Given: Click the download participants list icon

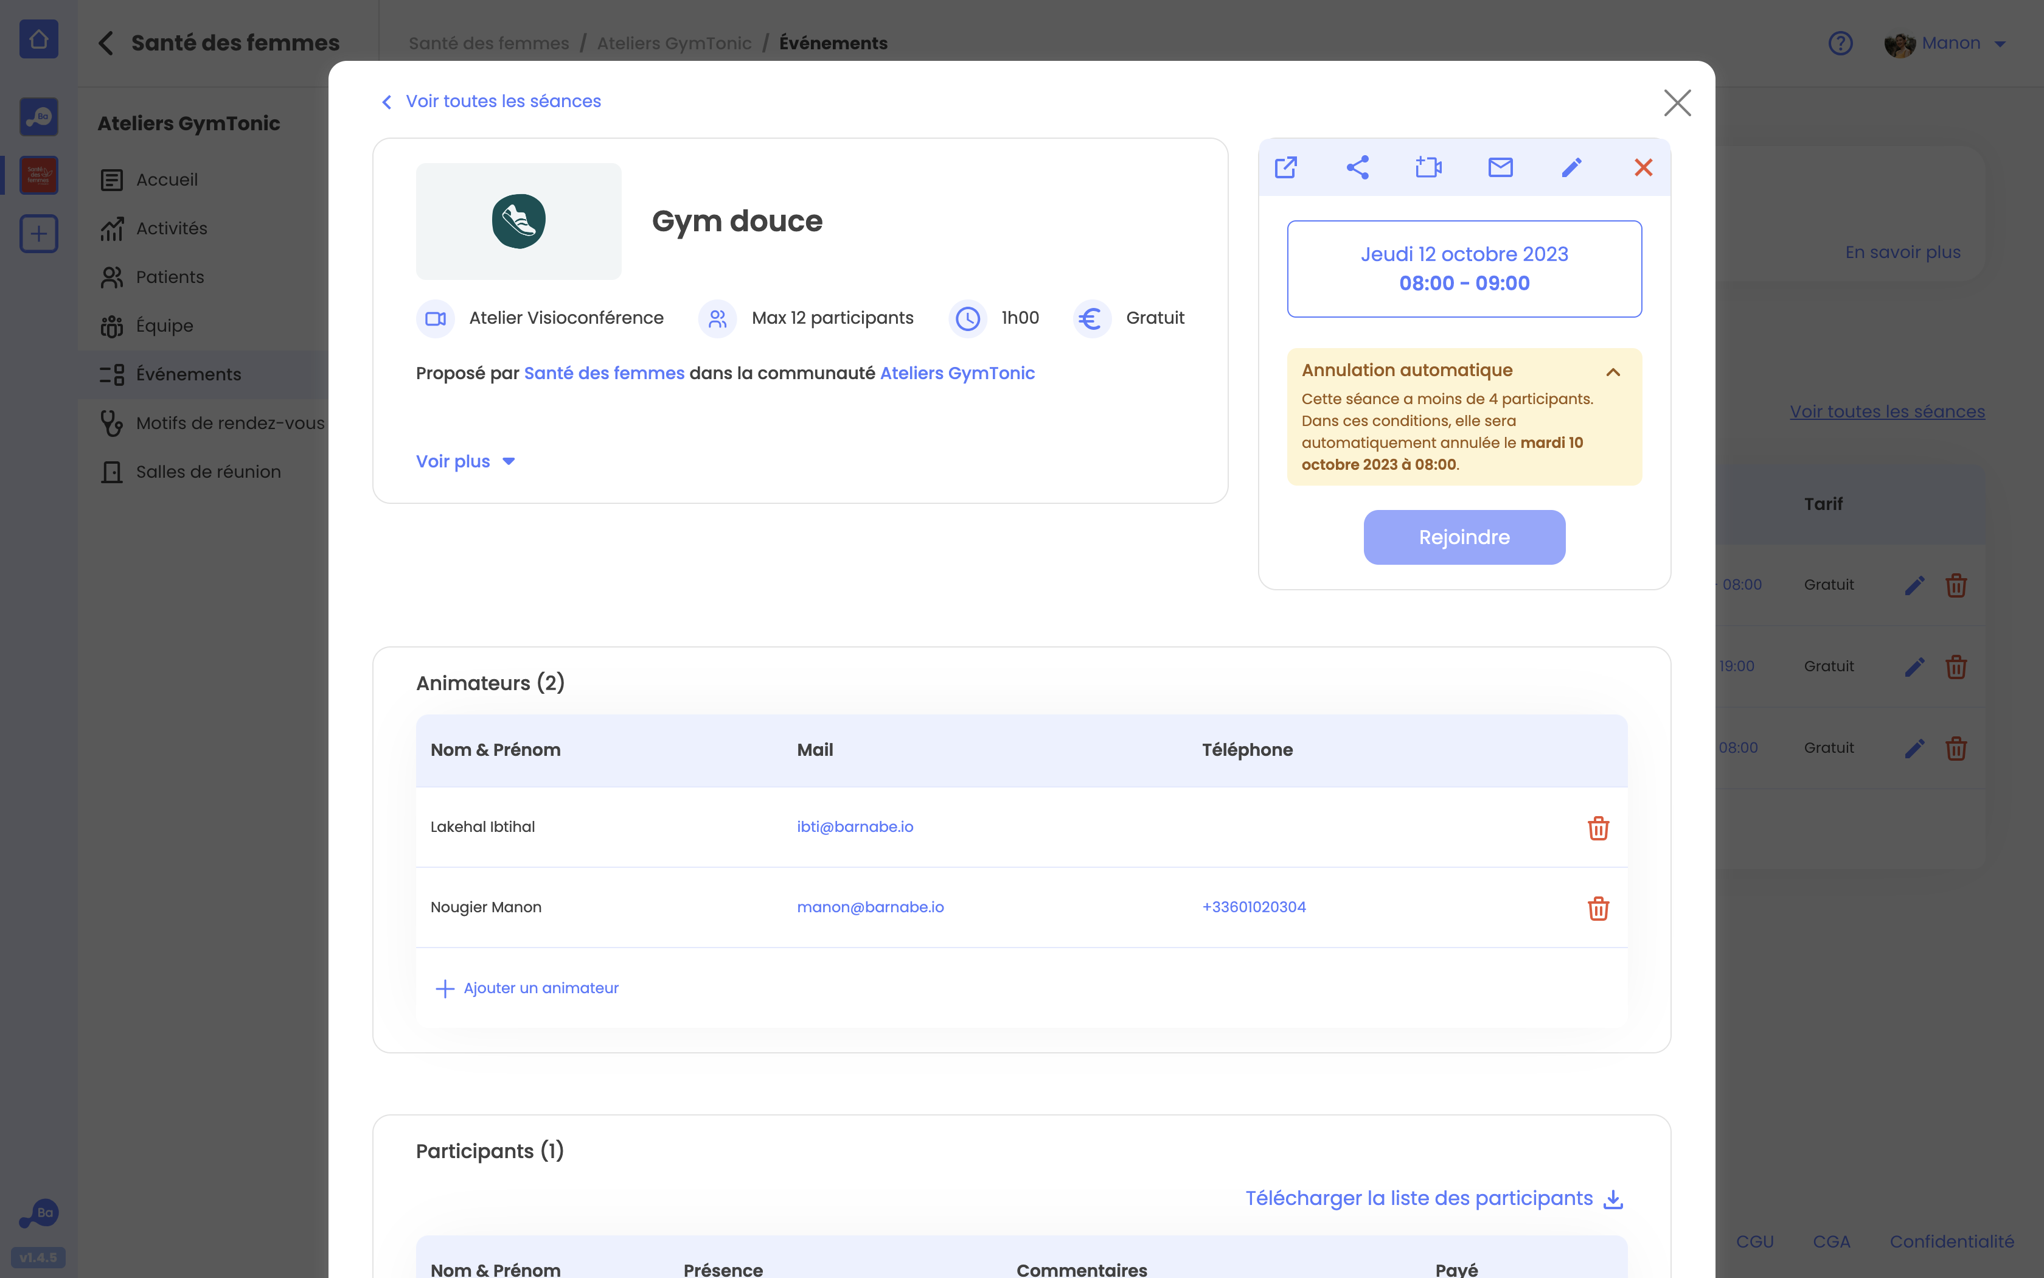Looking at the screenshot, I should tap(1613, 1198).
